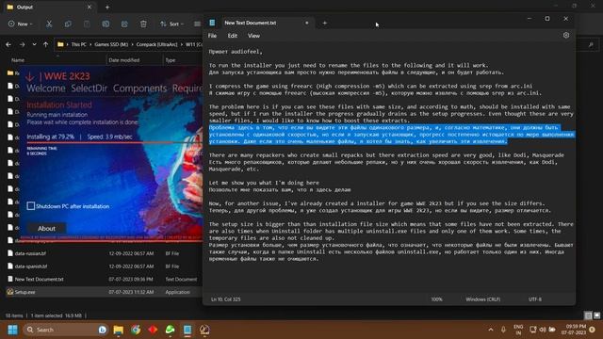This screenshot has height=339, width=603.
Task: Sort files by Type column header
Action: tap(171, 60)
